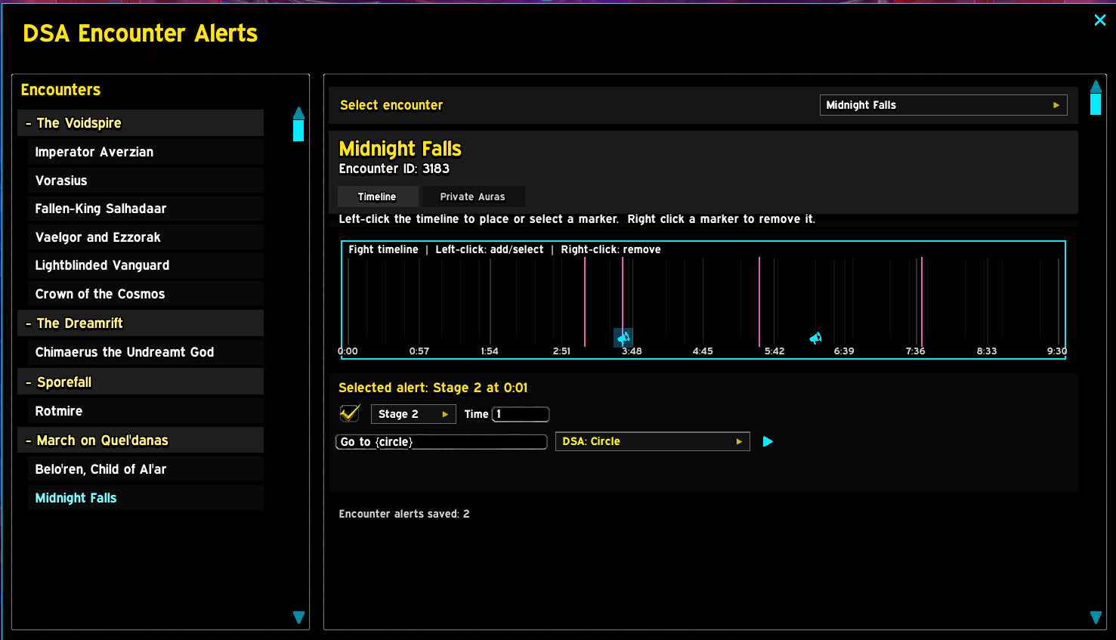Click the timeline at the 0:57 label
Image resolution: width=1116 pixels, height=640 pixels.
tap(419, 351)
